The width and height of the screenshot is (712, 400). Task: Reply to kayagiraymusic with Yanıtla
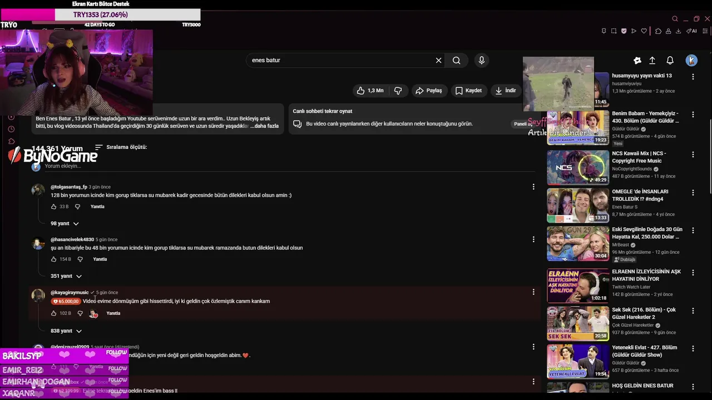pyautogui.click(x=113, y=313)
